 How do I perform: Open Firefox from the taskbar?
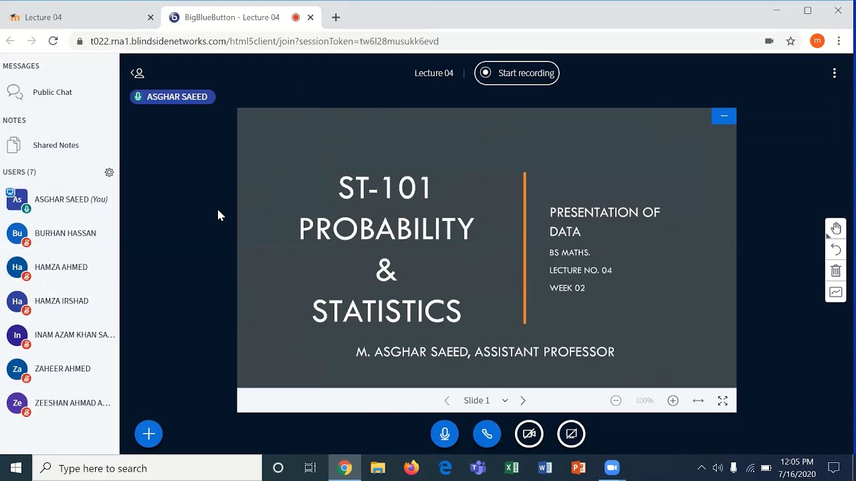[411, 468]
